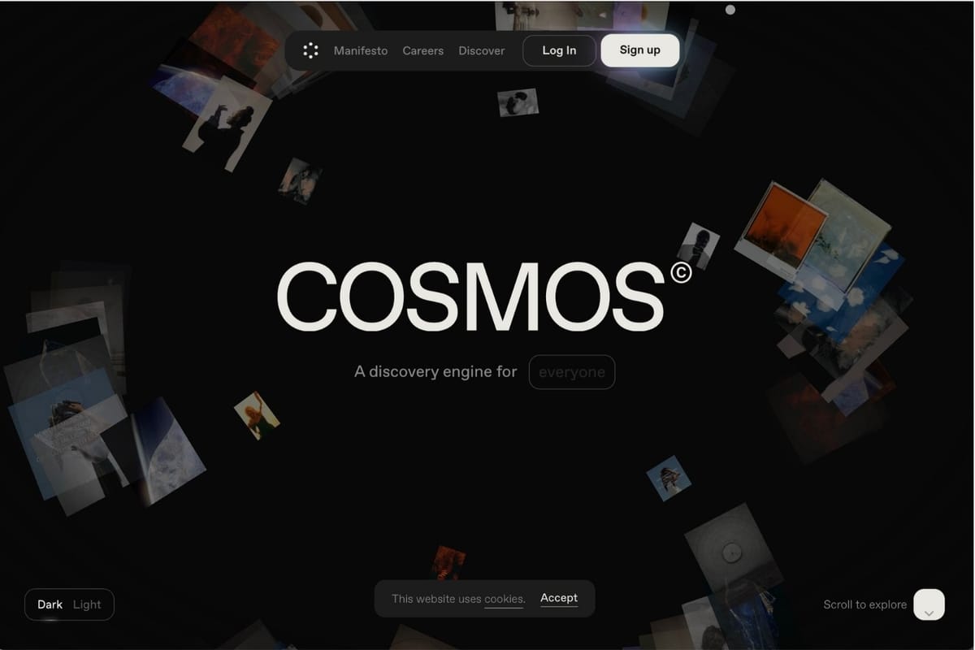
Task: Go to the Careers page
Action: tap(422, 50)
